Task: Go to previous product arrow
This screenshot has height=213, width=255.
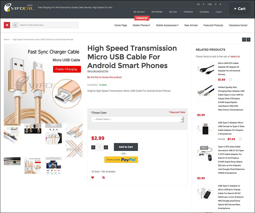Action: point(244,39)
